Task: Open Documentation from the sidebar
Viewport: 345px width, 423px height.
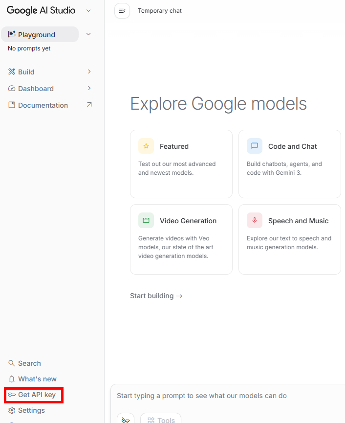Action: click(43, 105)
